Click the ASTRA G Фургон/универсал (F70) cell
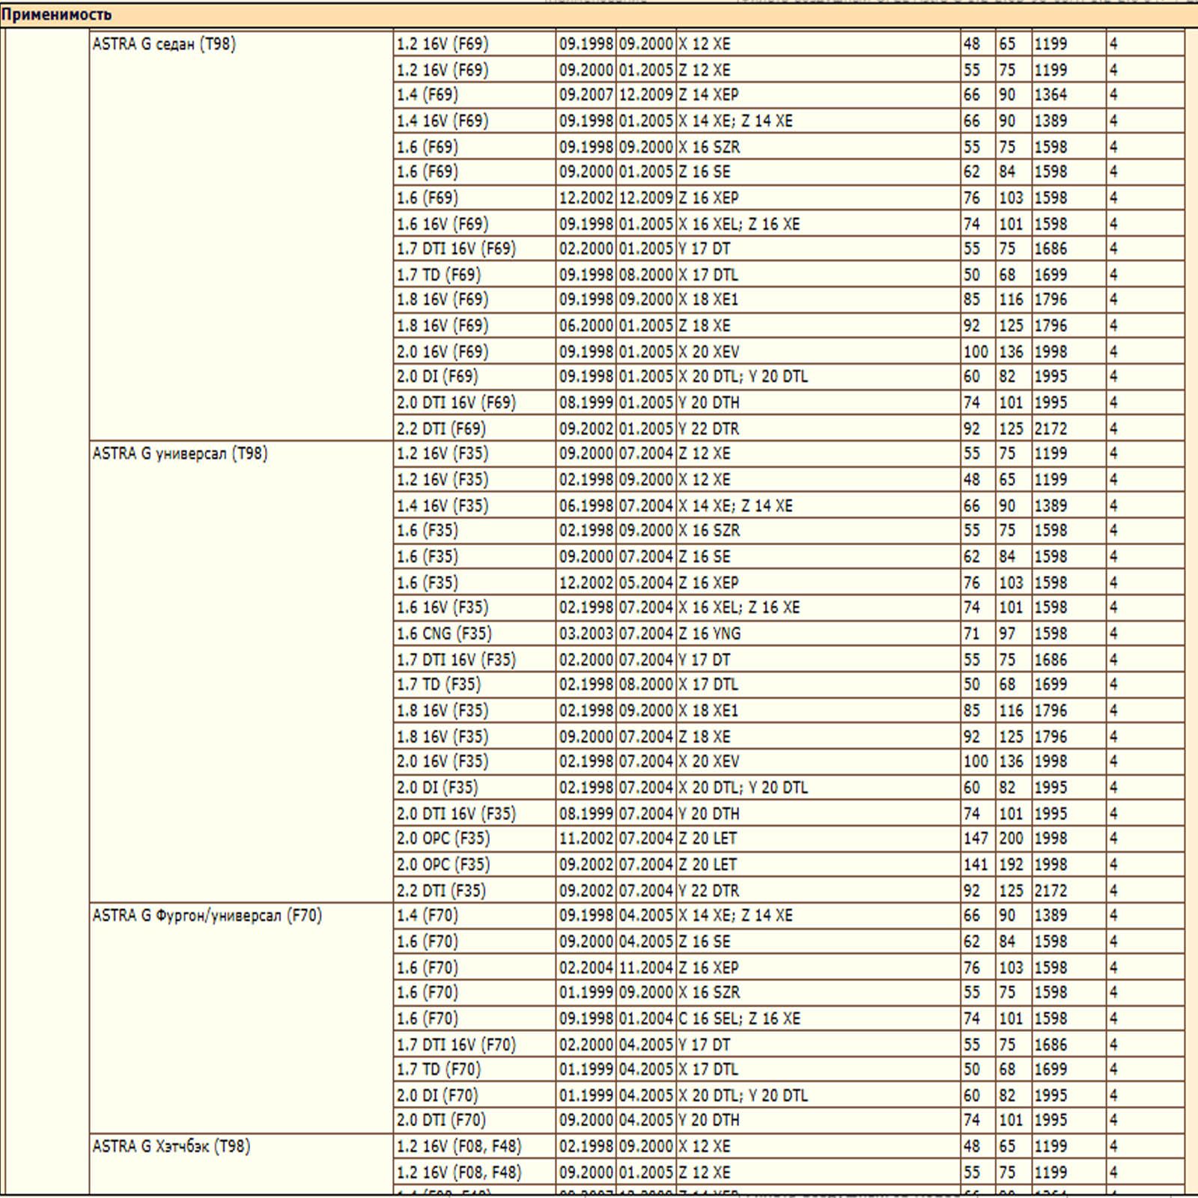Screen dimensions: 1198x1198 click(207, 916)
